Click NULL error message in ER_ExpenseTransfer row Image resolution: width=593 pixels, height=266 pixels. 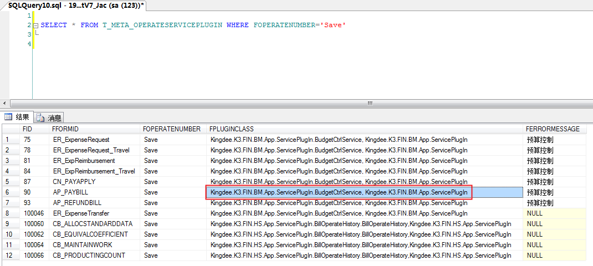[555, 213]
